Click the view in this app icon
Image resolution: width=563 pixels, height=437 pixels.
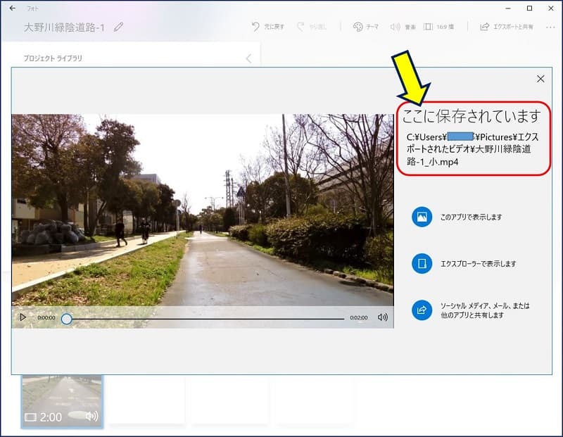point(422,217)
